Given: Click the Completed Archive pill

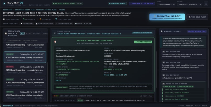Looking at the screenshot, I should (117, 4).
